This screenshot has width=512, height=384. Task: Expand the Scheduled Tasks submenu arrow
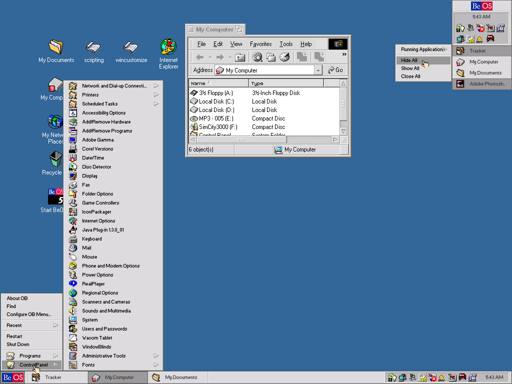(x=156, y=104)
